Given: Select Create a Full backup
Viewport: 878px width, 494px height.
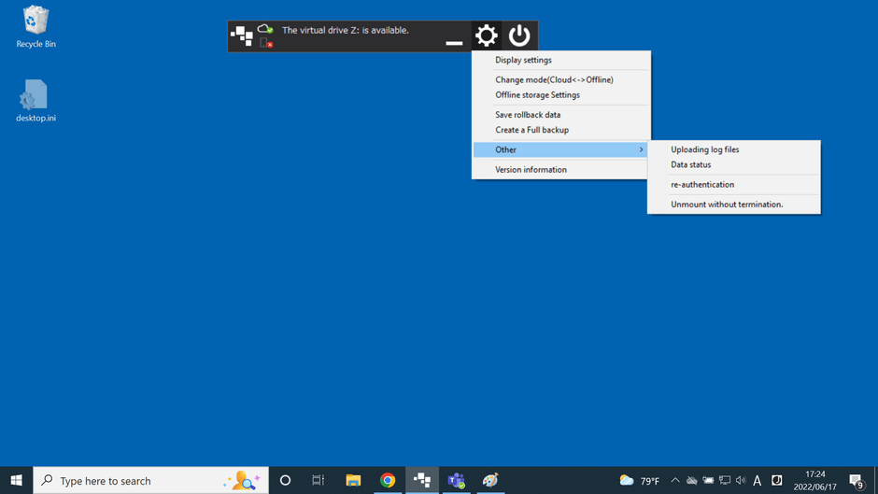Looking at the screenshot, I should pos(531,130).
